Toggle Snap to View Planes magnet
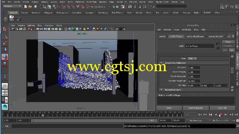The height and width of the screenshot is (134, 239). (83, 7)
